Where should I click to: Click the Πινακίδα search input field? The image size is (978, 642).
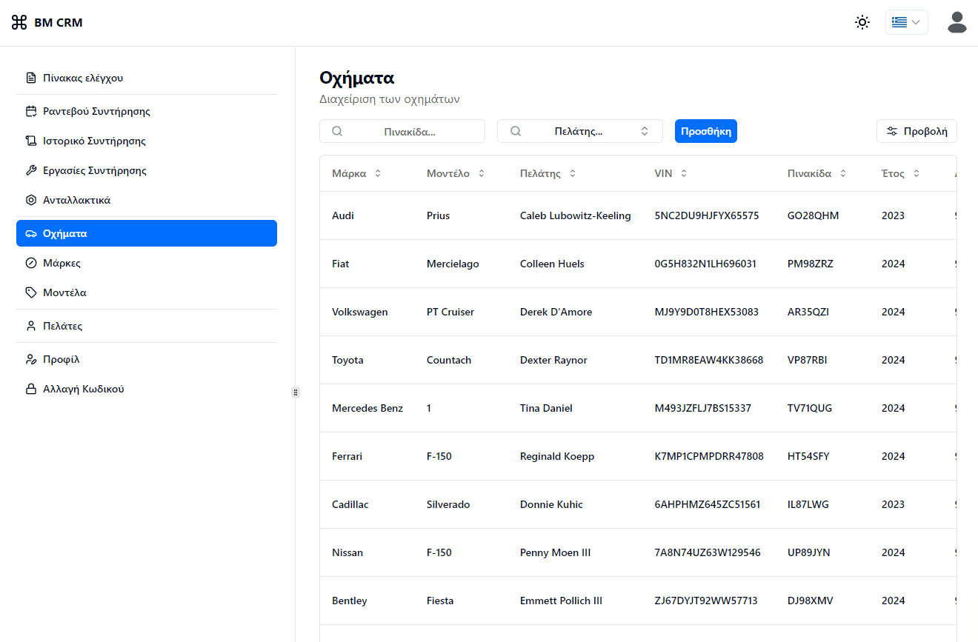tap(402, 131)
